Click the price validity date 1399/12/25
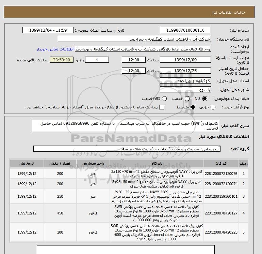262x254 pixels. pos(185,71)
